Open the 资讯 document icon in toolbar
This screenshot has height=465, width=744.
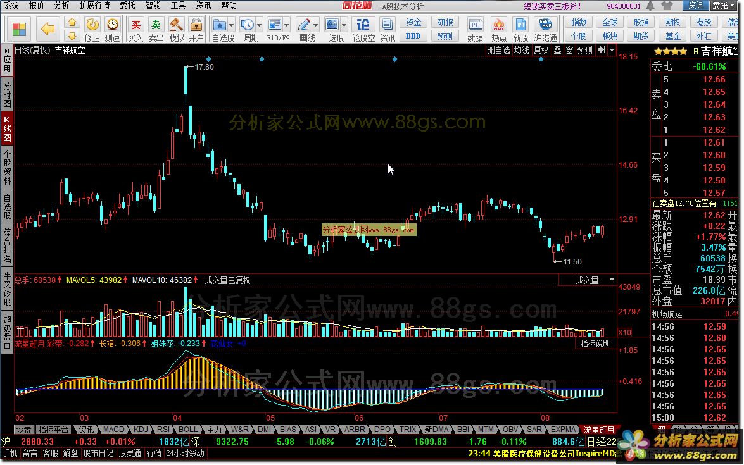click(387, 29)
